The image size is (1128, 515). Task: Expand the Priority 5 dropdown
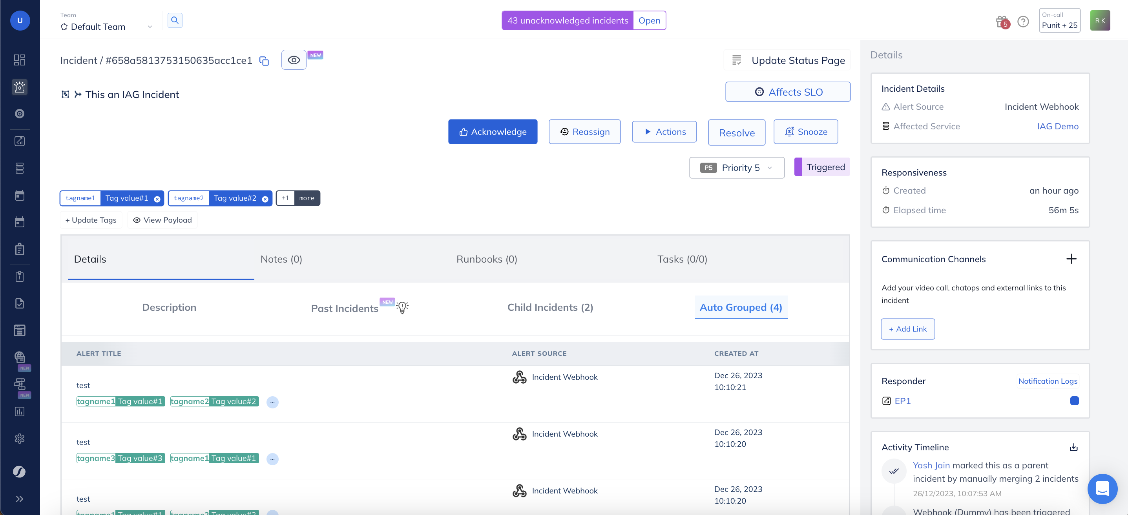(x=737, y=168)
